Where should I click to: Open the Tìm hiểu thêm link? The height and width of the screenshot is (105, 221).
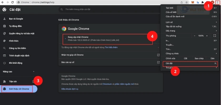click(111, 48)
